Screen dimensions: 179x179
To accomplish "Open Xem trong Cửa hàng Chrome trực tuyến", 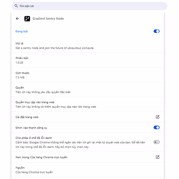I will pos(88,157).
